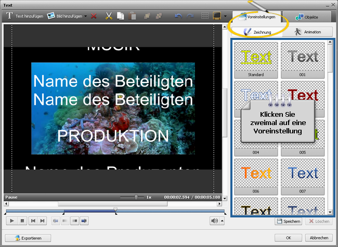The image size is (338, 247).
Task: Choose the 007 blue text preset
Action: (303, 176)
